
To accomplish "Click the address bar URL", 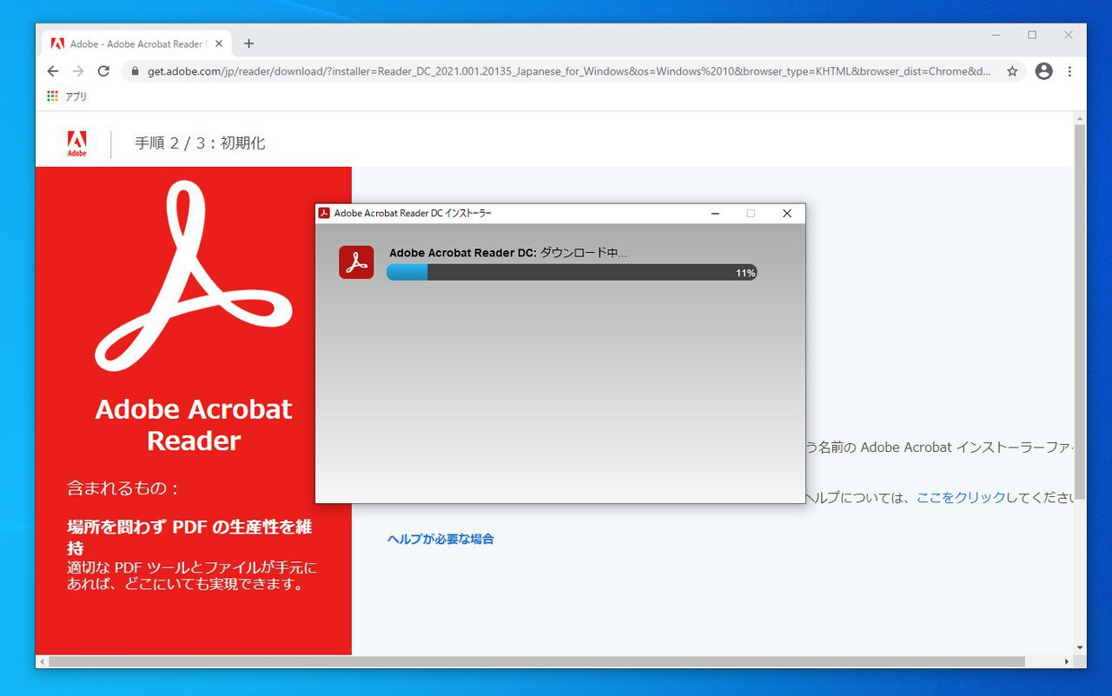I will 569,71.
